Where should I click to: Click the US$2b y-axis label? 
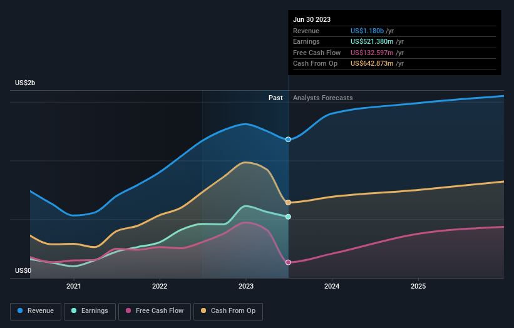tap(25, 83)
